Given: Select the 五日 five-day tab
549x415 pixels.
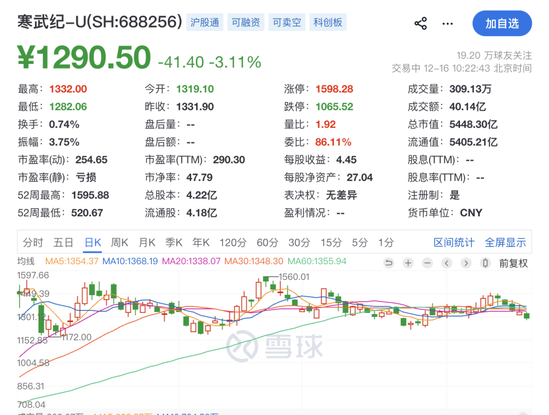Looking at the screenshot, I should click(x=64, y=243).
